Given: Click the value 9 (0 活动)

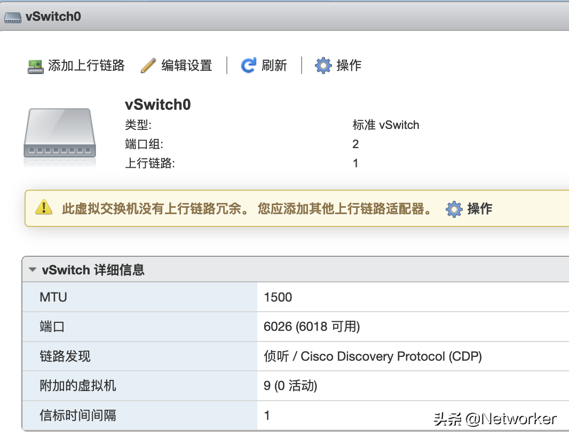Looking at the screenshot, I should (x=290, y=386).
